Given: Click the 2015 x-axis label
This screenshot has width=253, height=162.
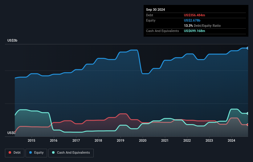Looking at the screenshot, I should click(x=31, y=140).
